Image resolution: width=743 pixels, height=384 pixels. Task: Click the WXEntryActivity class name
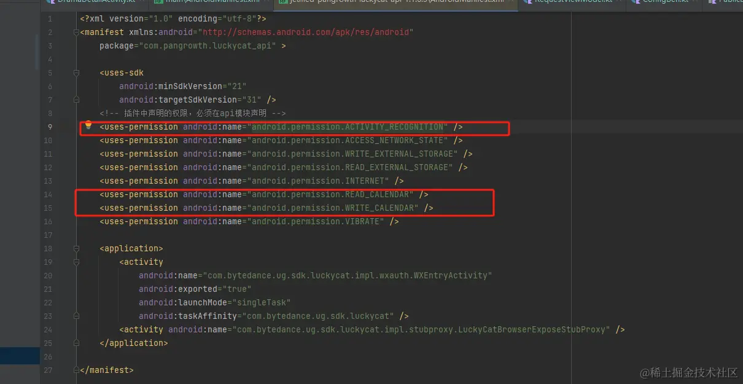tap(348, 275)
